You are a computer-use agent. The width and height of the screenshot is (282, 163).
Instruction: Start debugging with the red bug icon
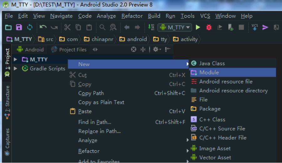[x=209, y=28]
